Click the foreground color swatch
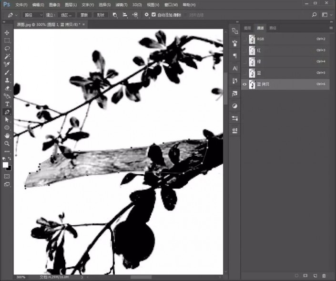The height and width of the screenshot is (281, 336). click(x=6, y=165)
